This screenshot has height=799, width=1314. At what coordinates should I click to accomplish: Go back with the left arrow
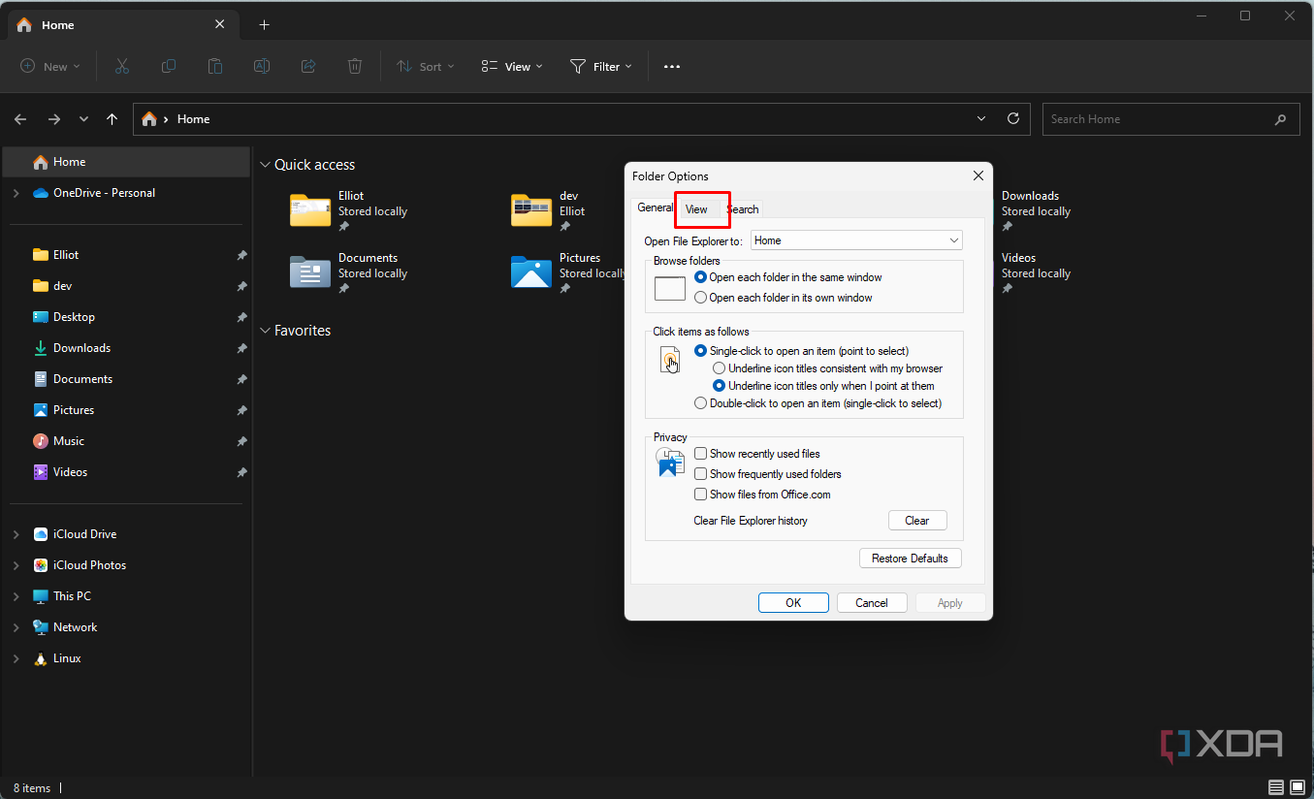tap(20, 119)
